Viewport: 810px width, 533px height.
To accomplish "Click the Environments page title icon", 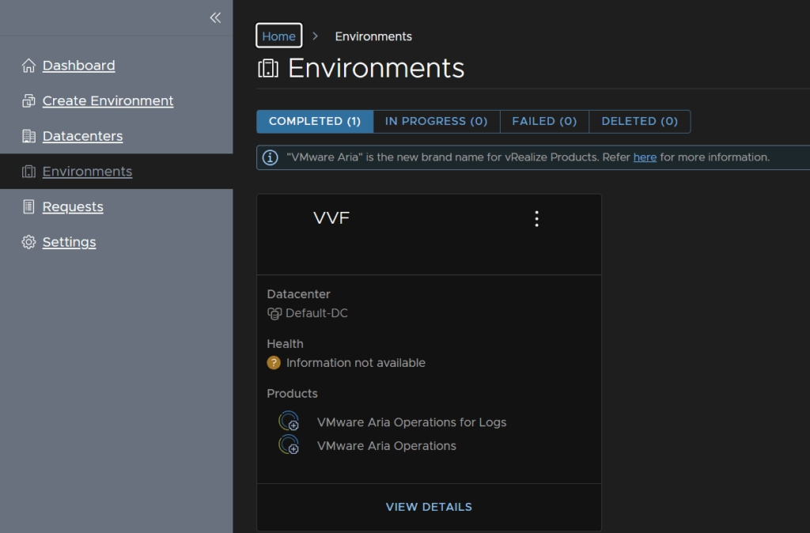I will pos(268,68).
